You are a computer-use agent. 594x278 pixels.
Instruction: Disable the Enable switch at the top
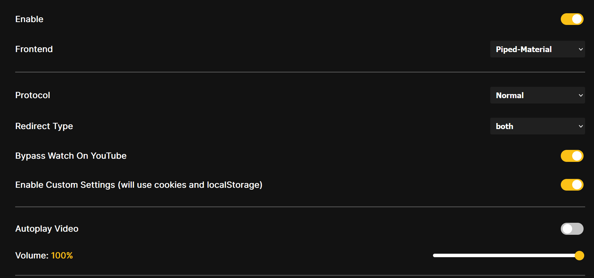click(572, 19)
